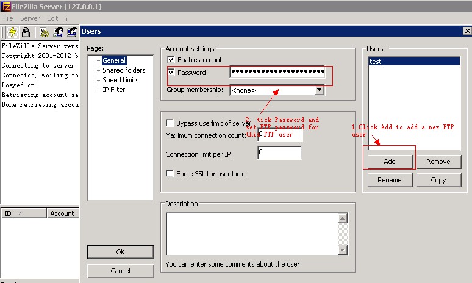The image size is (472, 283).
Task: Click the Connection limit per IP field
Action: pos(279,153)
